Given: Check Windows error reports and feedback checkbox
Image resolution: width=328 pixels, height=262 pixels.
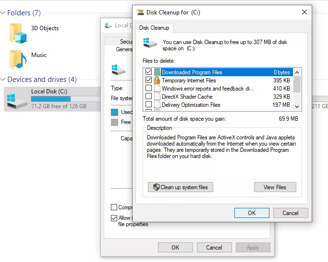Looking at the screenshot, I should click(148, 88).
